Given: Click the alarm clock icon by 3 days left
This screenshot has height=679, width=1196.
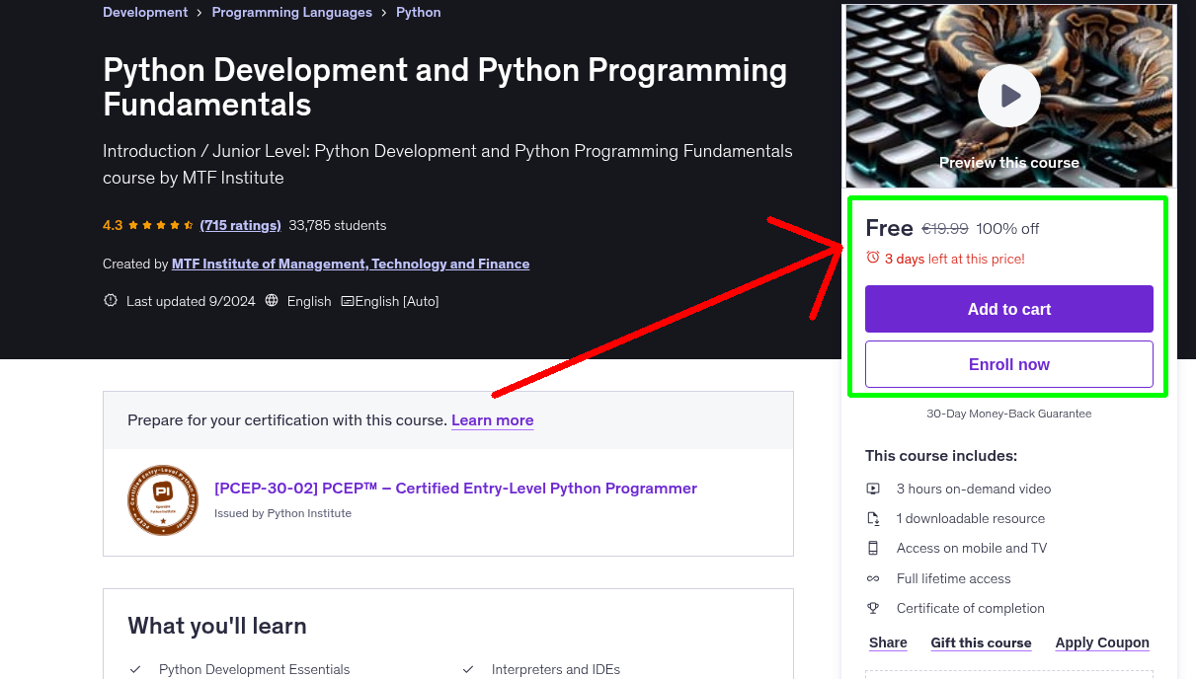Looking at the screenshot, I should pos(873,258).
